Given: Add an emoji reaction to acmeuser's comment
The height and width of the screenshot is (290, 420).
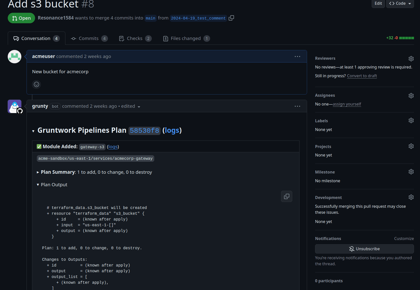Looking at the screenshot, I should [x=37, y=84].
